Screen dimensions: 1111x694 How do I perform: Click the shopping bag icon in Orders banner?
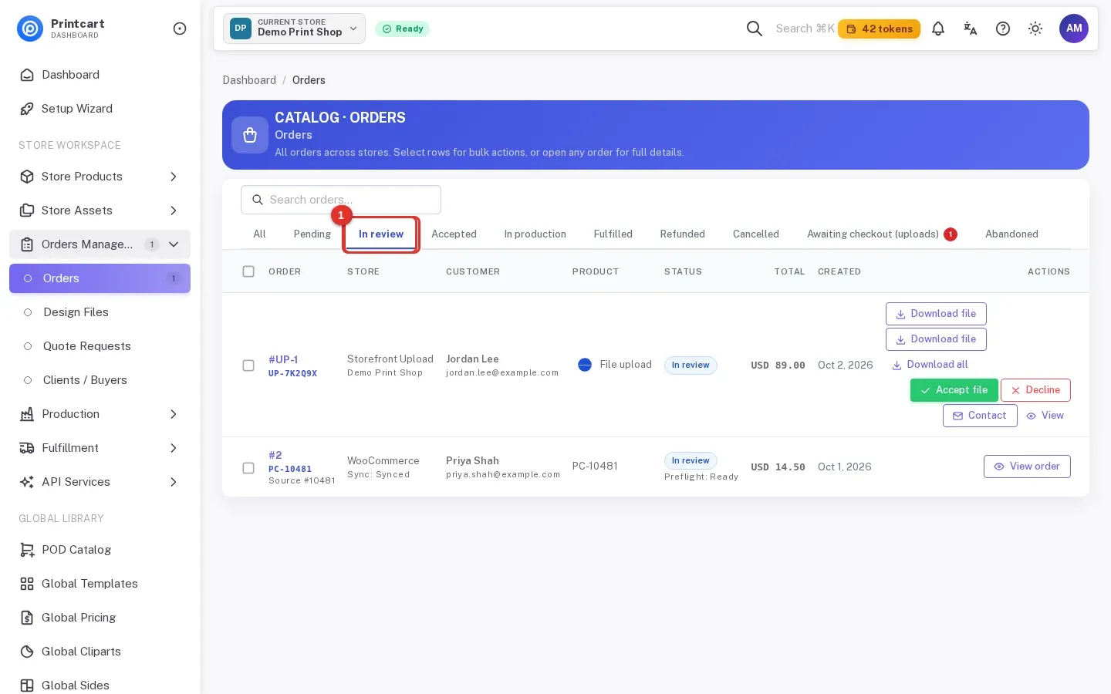250,135
